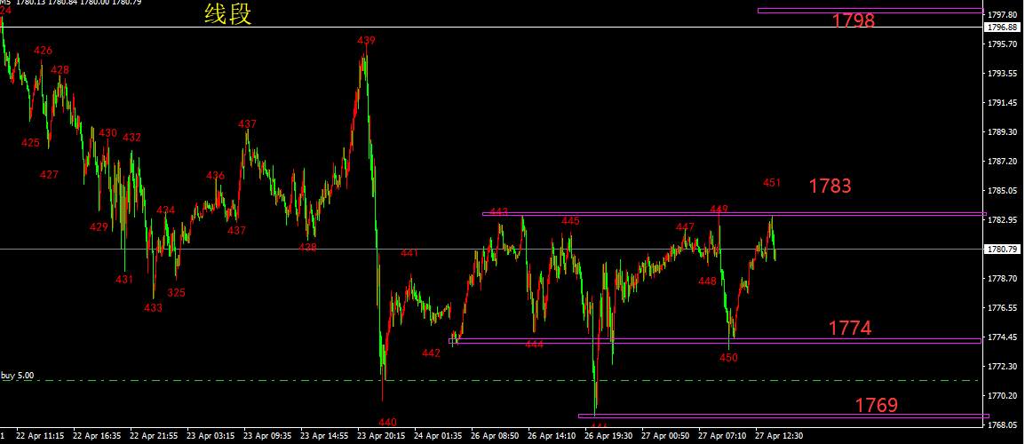Image resolution: width=1025 pixels, height=444 pixels.
Task: Select segment label 444
Action: tap(534, 345)
